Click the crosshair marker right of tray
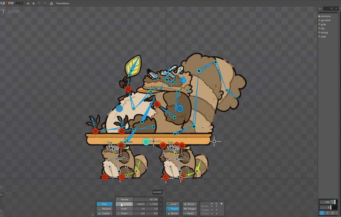Viewport: 341px width, 217px height. tap(214, 142)
